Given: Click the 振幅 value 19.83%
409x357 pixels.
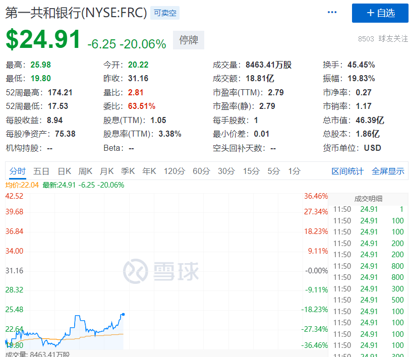Looking at the screenshot, I should (361, 78).
